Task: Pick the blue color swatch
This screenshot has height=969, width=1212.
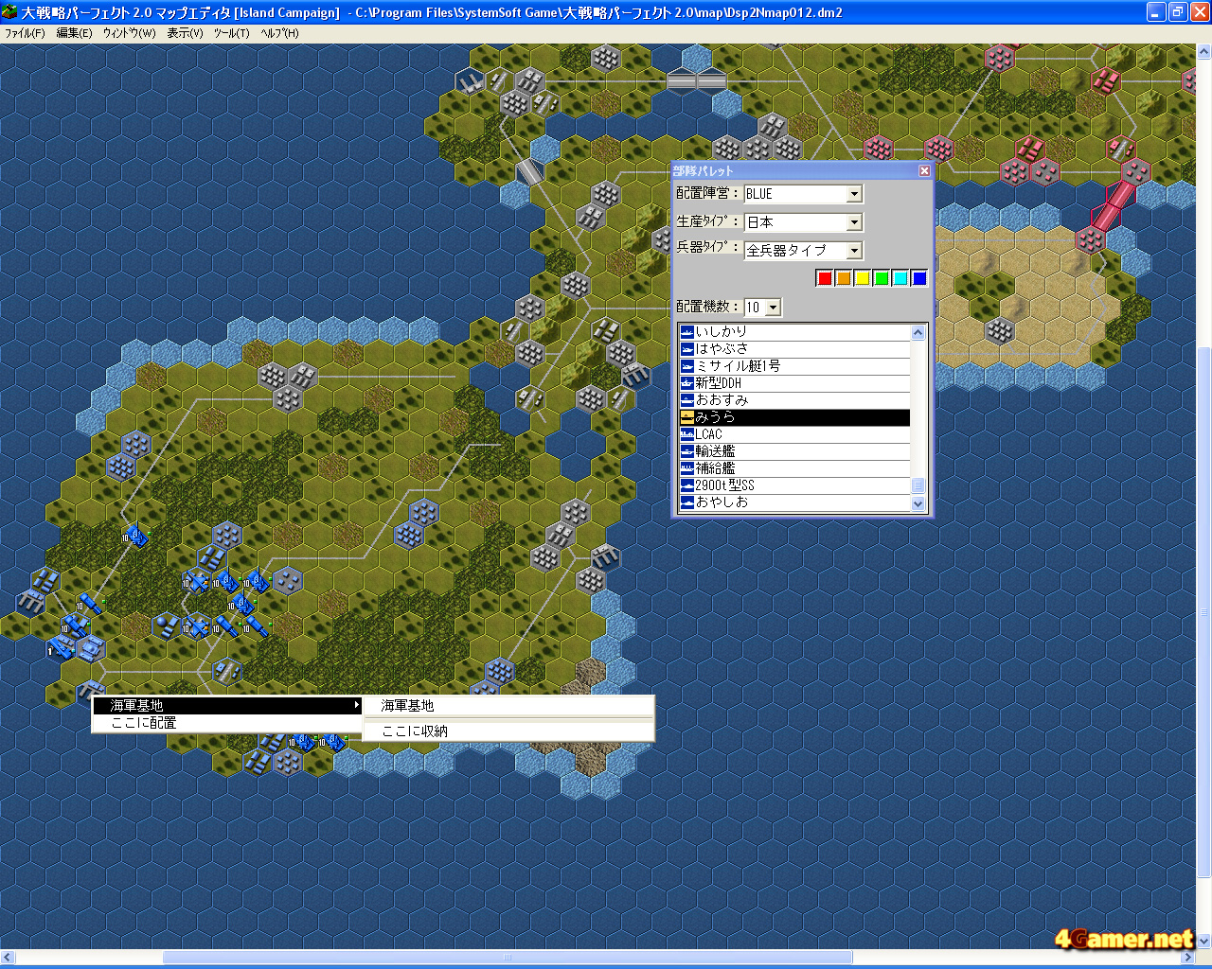Action: [x=919, y=278]
